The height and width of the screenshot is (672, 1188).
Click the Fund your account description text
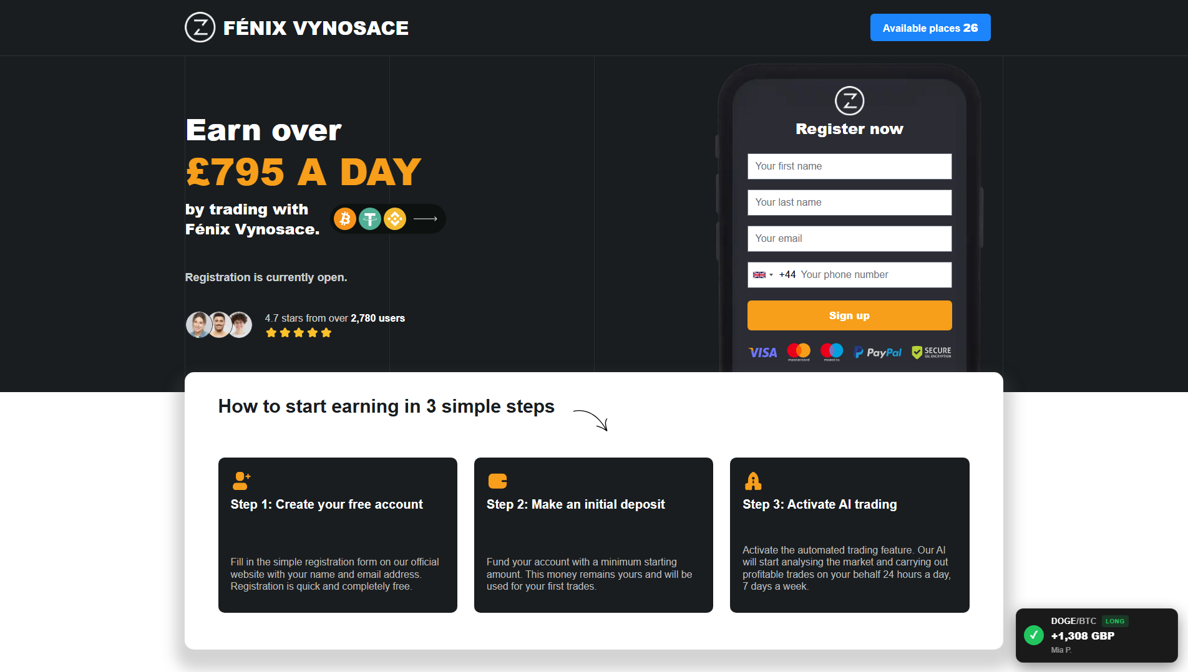point(589,574)
